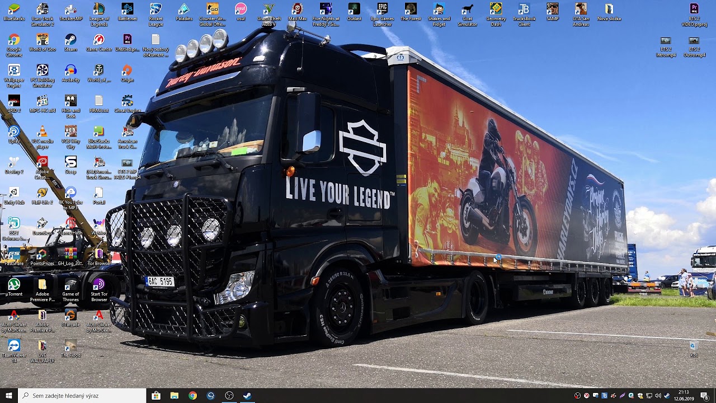Launch the Portal desktop icon
This screenshot has height=403, width=716.
99,194
